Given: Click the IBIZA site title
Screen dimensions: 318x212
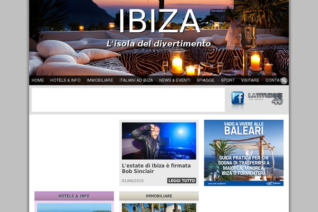Looking at the screenshot, I should (160, 21).
